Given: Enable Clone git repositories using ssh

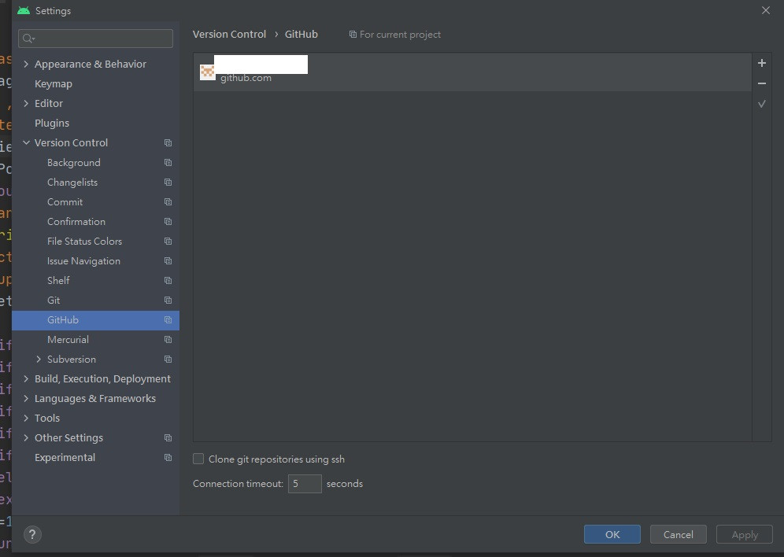Looking at the screenshot, I should (x=198, y=459).
